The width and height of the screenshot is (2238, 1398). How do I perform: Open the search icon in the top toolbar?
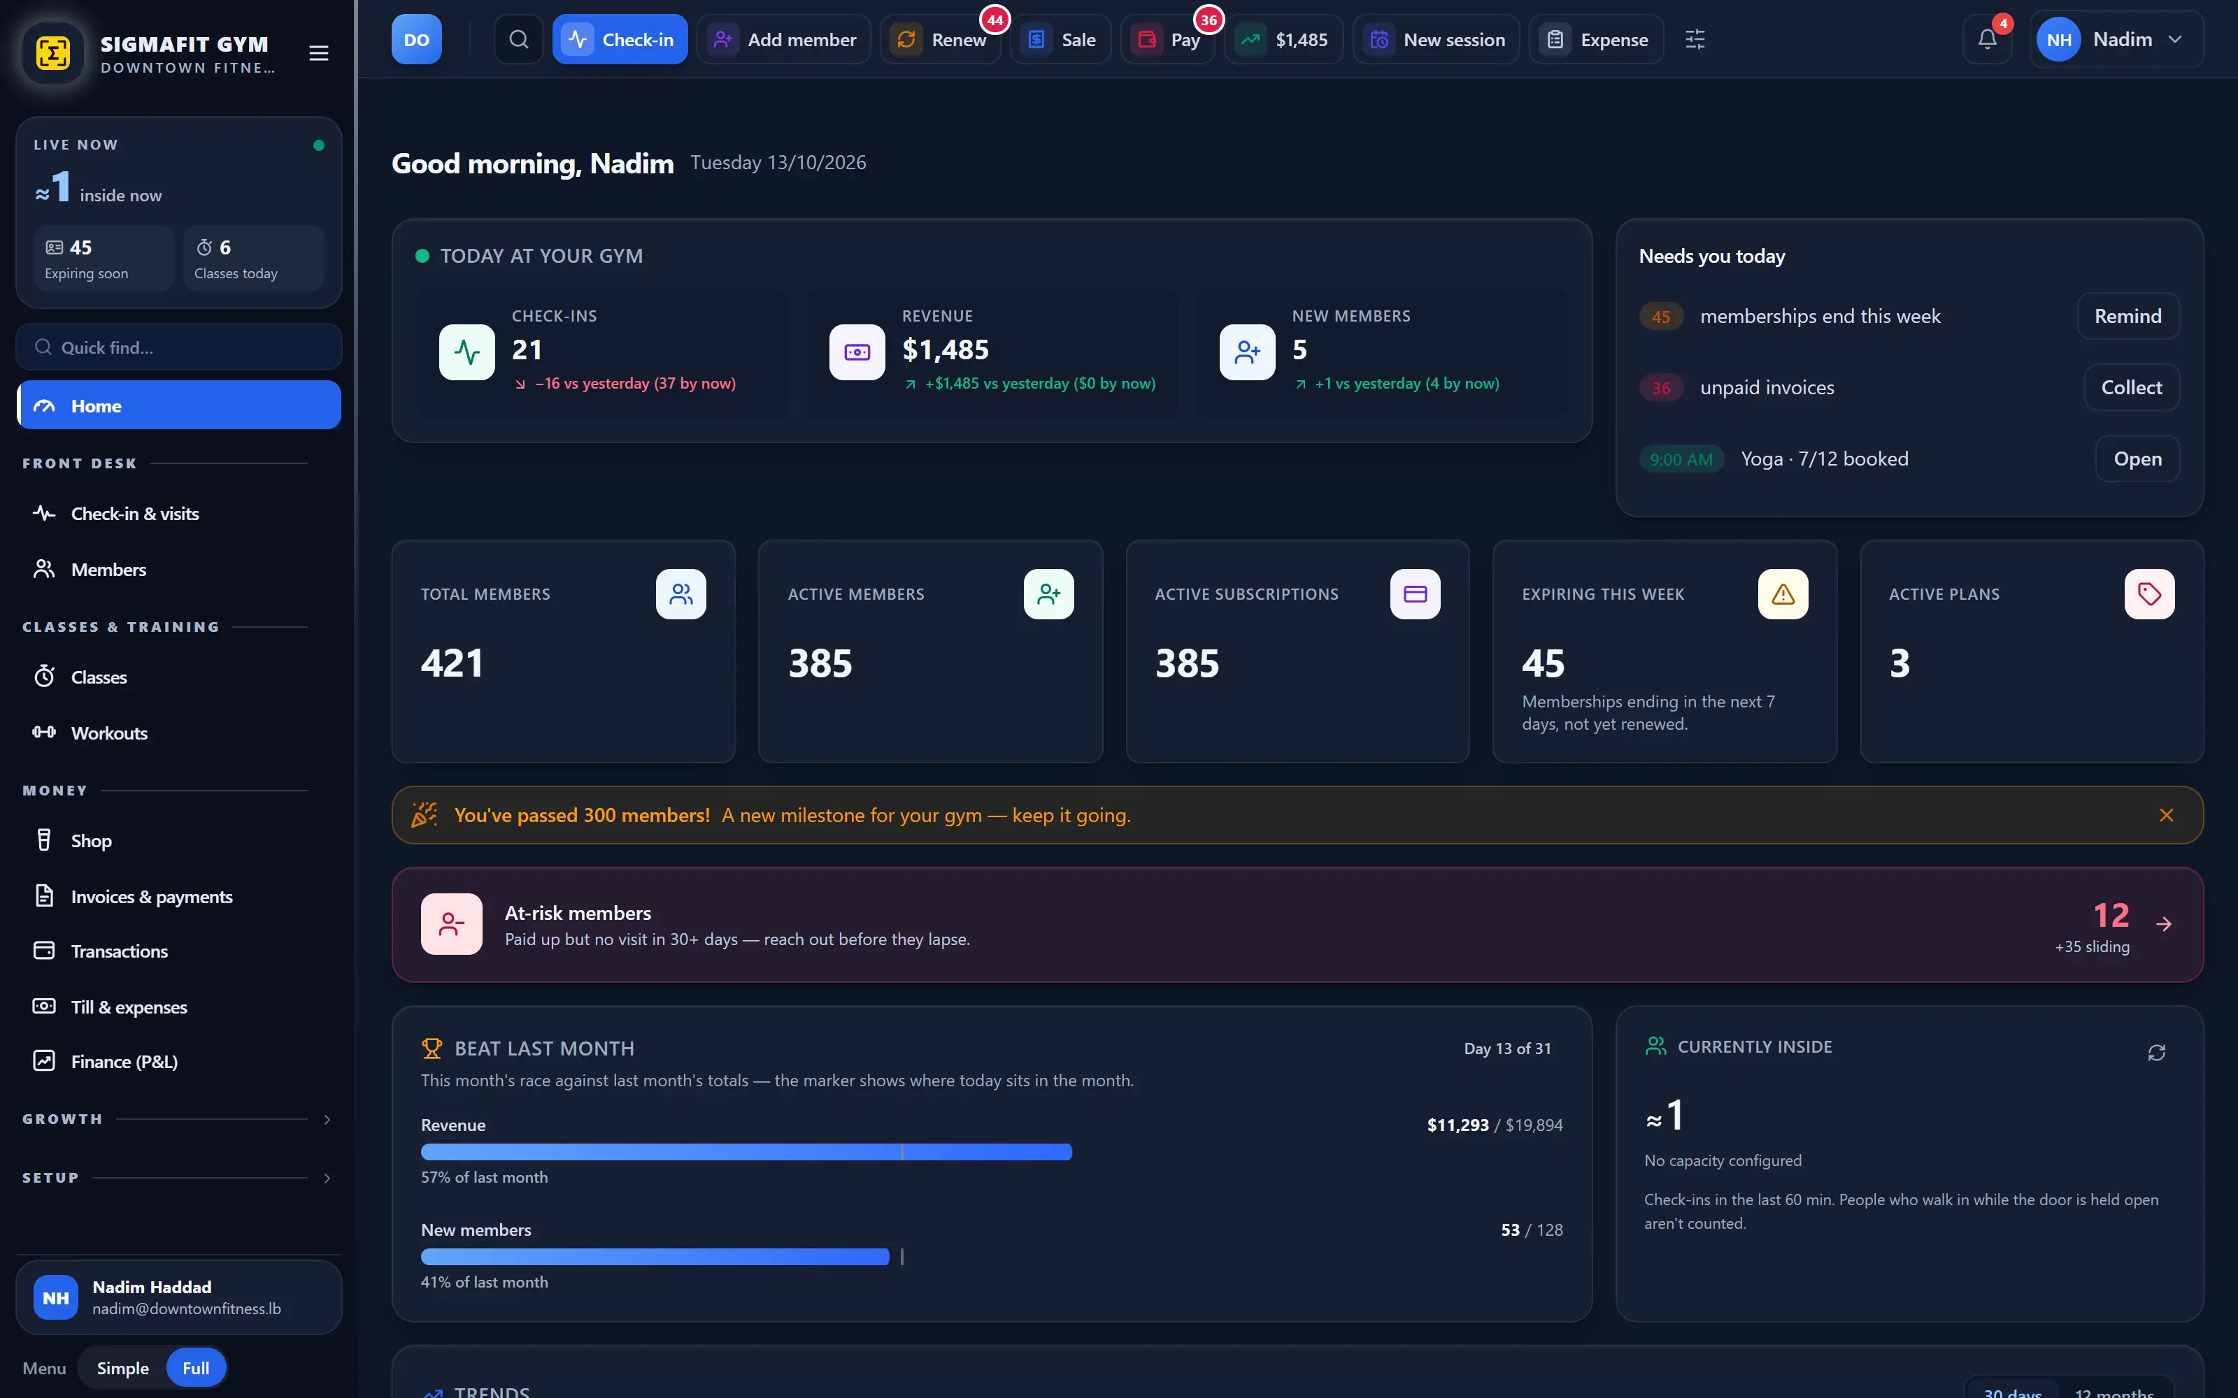(x=519, y=39)
